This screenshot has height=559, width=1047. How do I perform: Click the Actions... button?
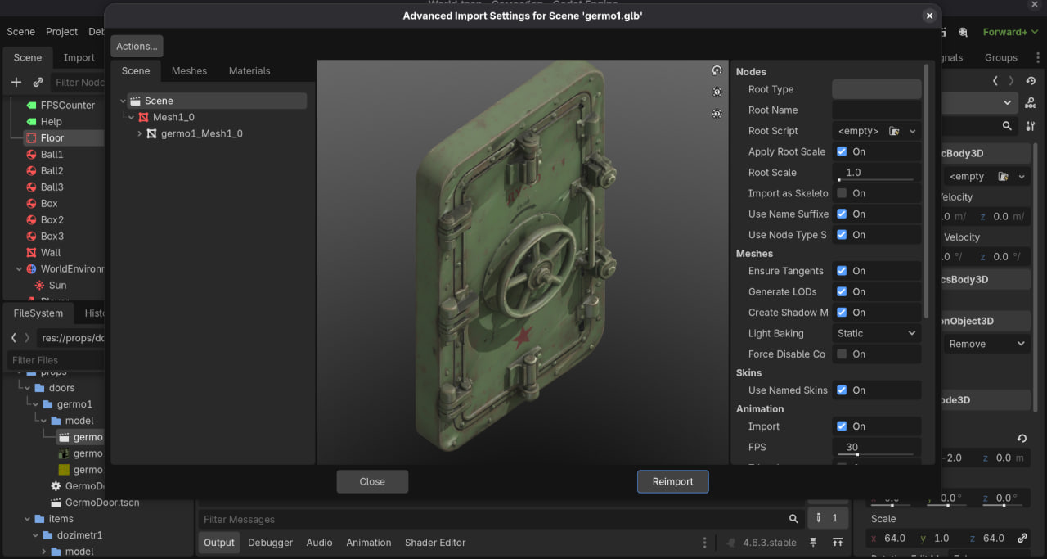click(137, 47)
